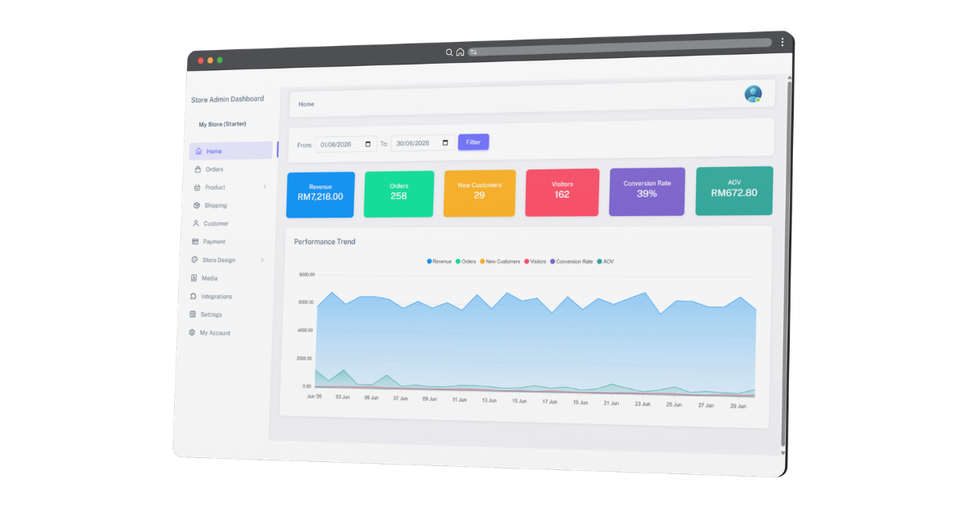The height and width of the screenshot is (508, 968).
Task: Click the Settings icon in sidebar
Action: click(193, 314)
